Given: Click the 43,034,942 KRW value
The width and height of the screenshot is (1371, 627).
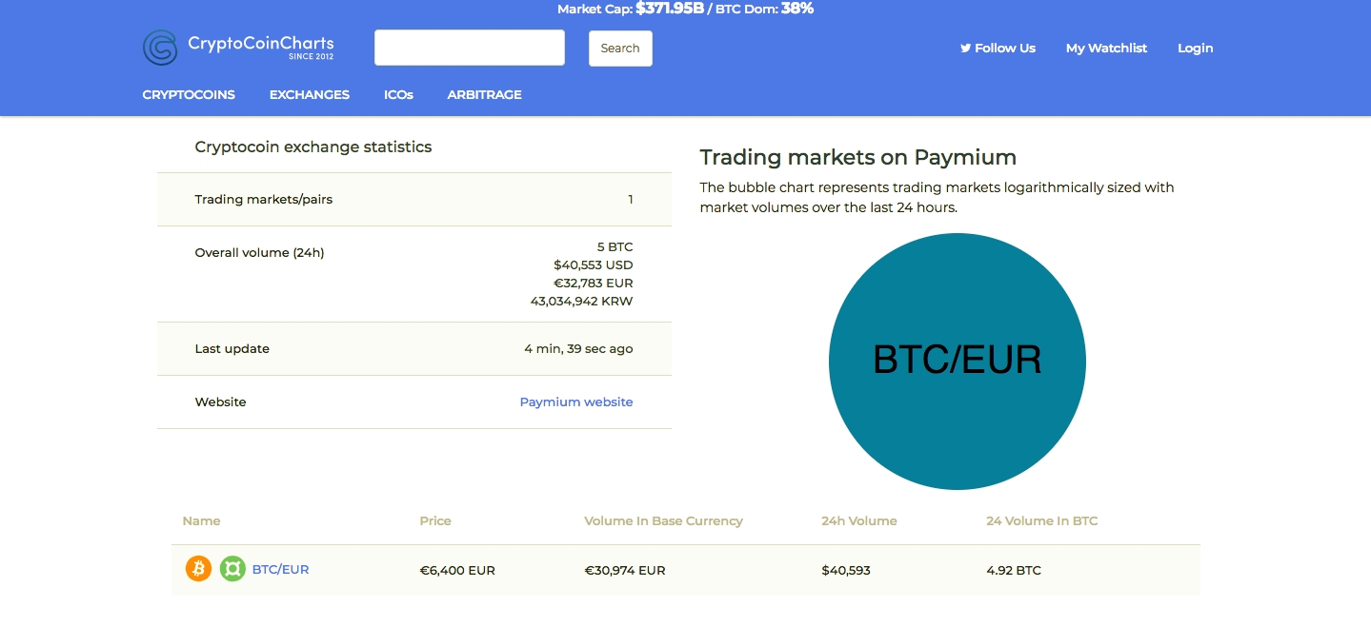Looking at the screenshot, I should [582, 301].
